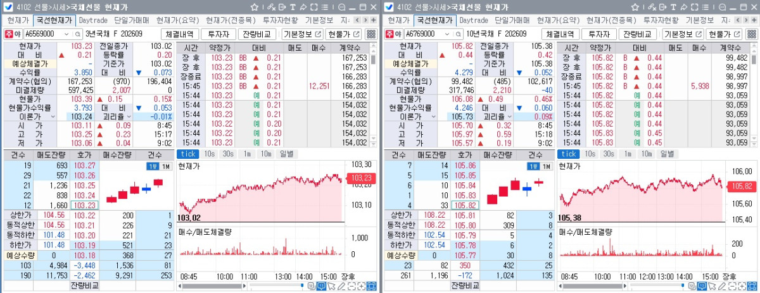Click 체결내역 button in left window
This screenshot has height=293, width=760.
click(180, 34)
